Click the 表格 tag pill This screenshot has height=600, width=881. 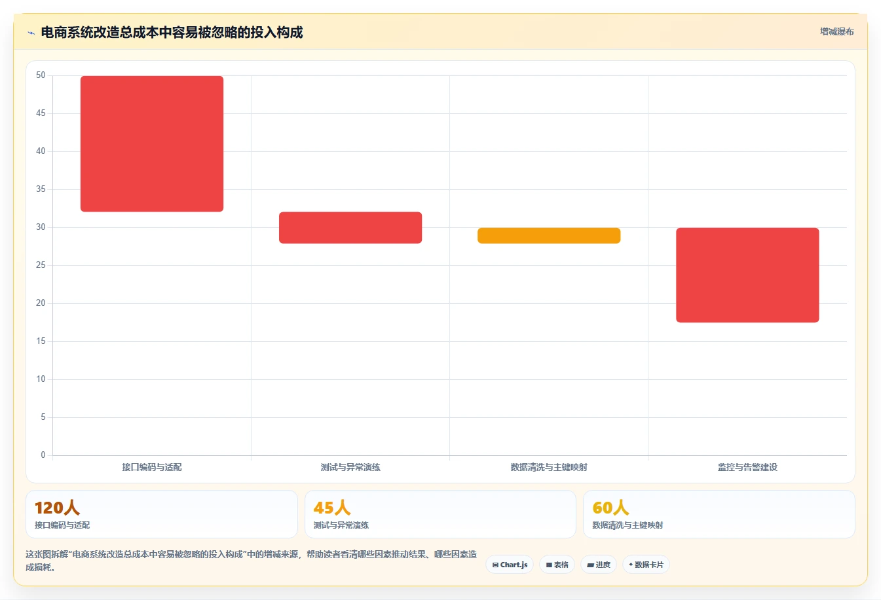(x=557, y=565)
